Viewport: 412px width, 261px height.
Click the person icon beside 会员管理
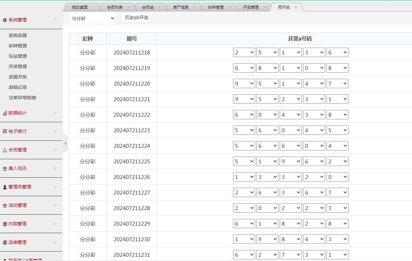[5, 150]
